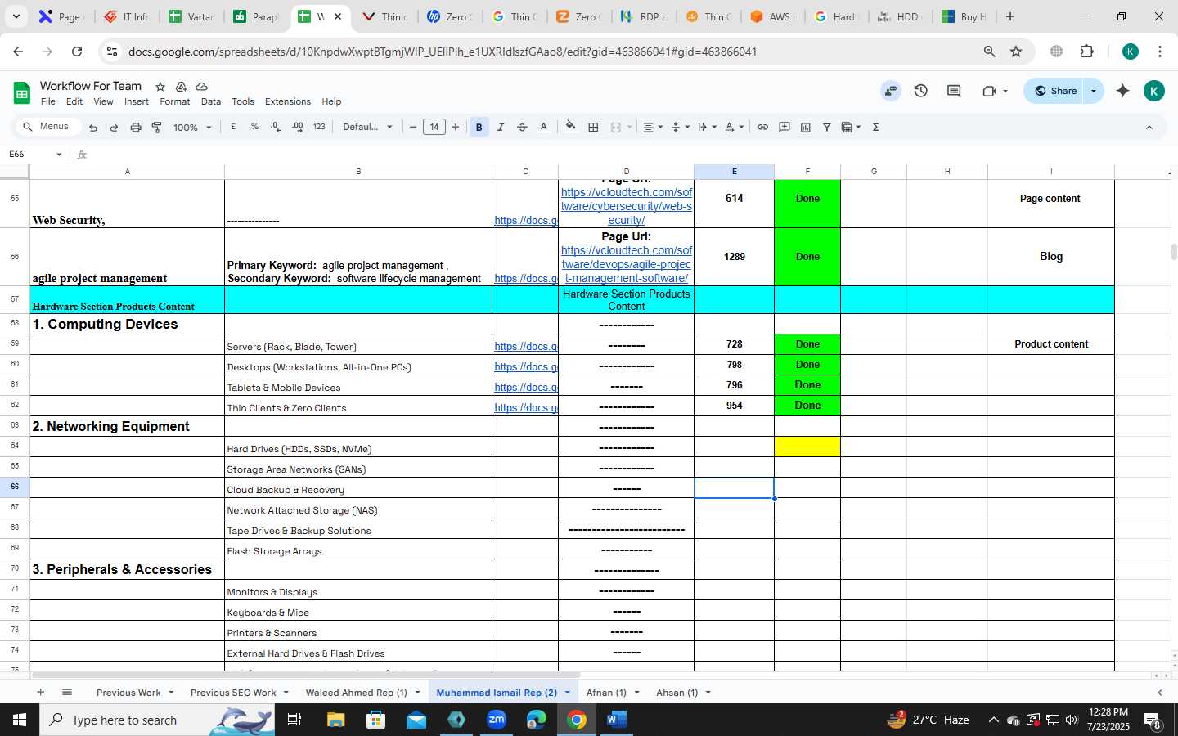Open the Functions sigma icon
The height and width of the screenshot is (736, 1178).
coord(876,127)
